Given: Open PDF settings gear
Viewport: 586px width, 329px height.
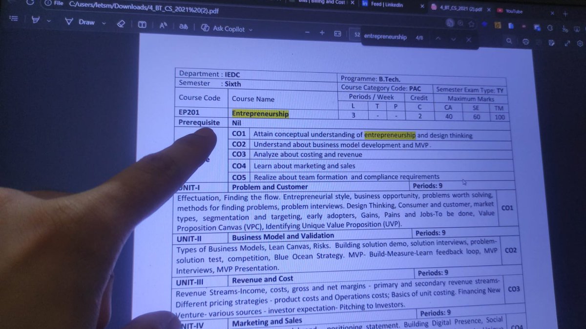Looking at the screenshot, I should (580, 43).
